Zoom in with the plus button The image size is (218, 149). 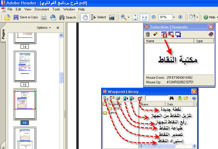click(180, 17)
